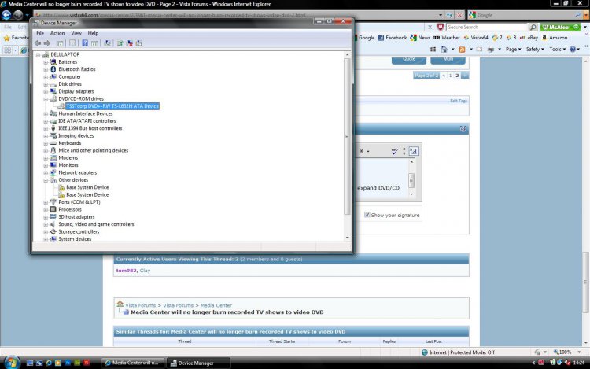Collapse the DELLLAPTOP root node
Viewport: 590px width, 369px height.
[x=38, y=55]
